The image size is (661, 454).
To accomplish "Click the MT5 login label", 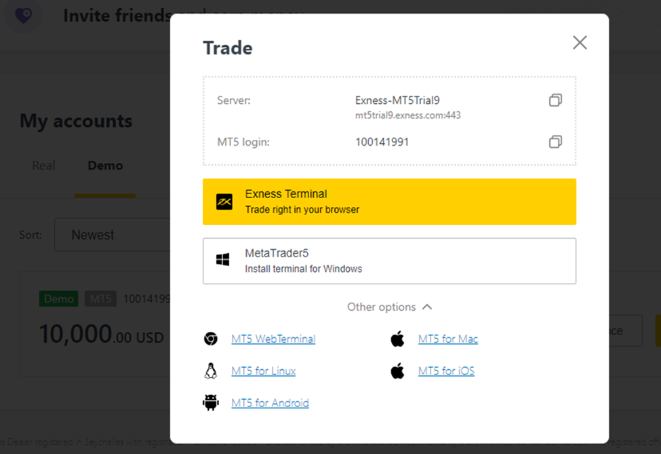I will pyautogui.click(x=243, y=143).
